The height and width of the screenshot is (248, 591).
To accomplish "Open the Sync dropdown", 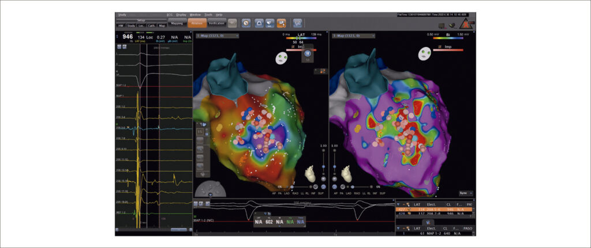I will 466,193.
